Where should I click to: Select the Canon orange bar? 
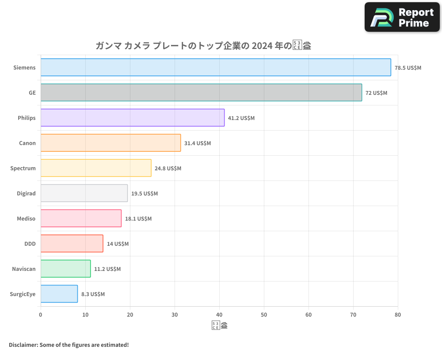(110, 143)
